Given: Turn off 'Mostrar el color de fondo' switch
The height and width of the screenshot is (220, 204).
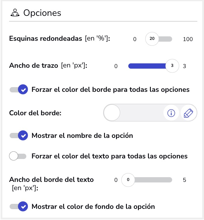Looking at the screenshot, I should (19, 207).
